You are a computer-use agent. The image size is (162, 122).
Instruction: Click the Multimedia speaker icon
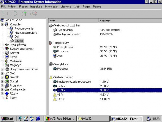(x=6, y=61)
